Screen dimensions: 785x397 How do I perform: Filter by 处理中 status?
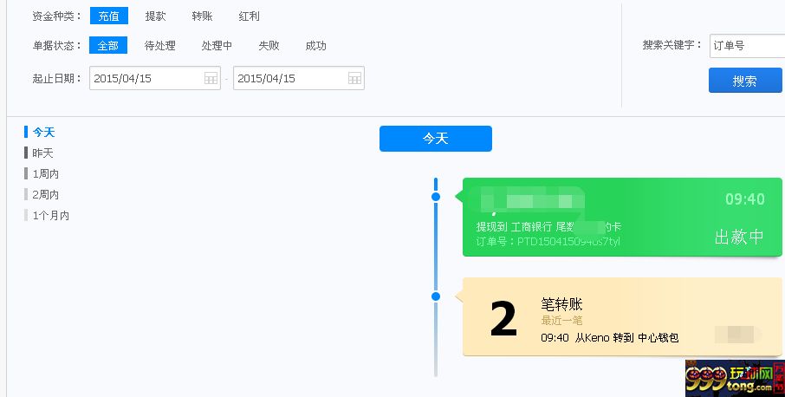pos(217,46)
